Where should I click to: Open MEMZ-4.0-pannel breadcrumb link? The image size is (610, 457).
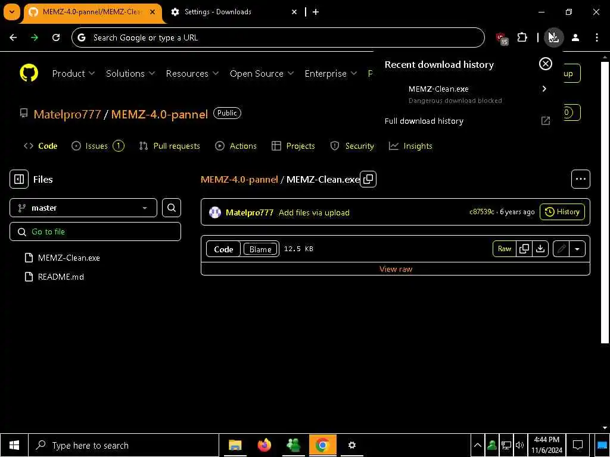(239, 180)
